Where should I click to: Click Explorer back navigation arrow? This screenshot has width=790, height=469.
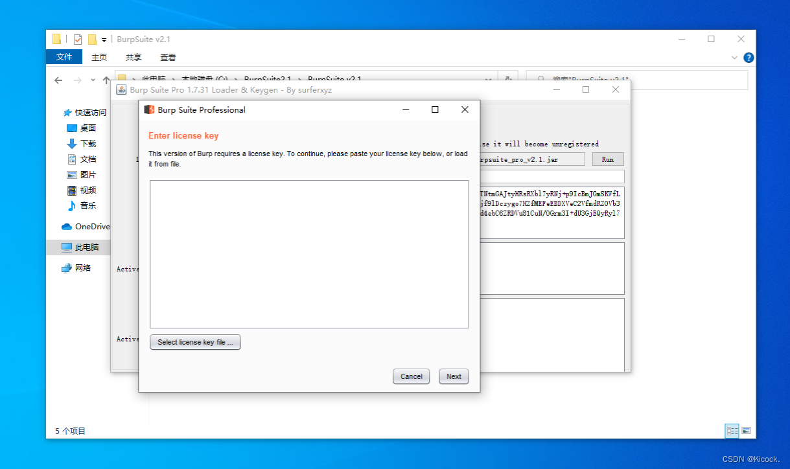[58, 80]
